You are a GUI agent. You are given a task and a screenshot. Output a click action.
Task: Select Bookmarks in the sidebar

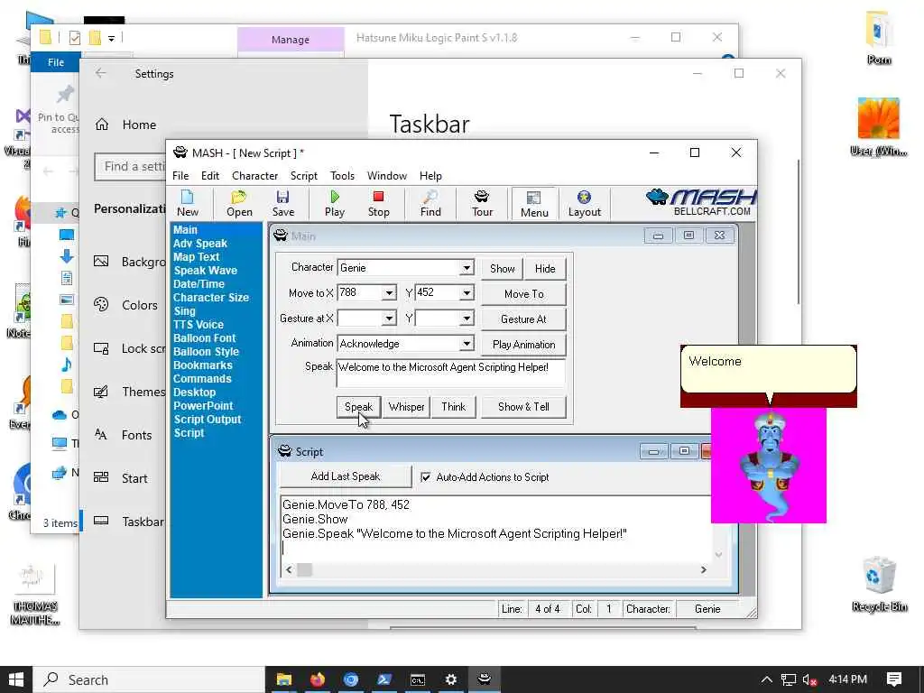click(x=203, y=365)
